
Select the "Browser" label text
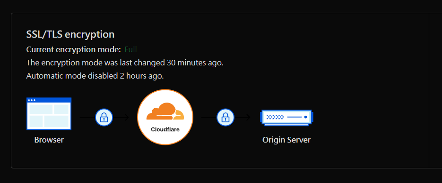[x=49, y=140]
